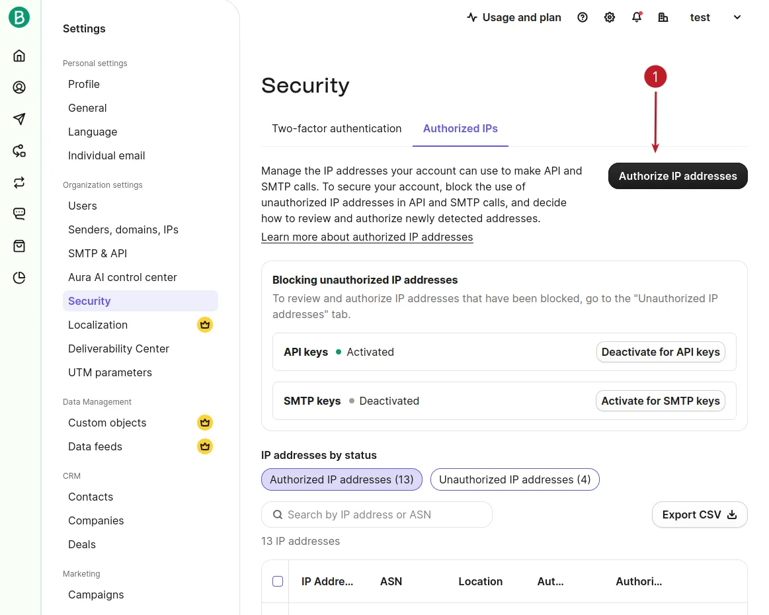The width and height of the screenshot is (769, 615).
Task: Open the Home icon in left rail
Action: 19,56
